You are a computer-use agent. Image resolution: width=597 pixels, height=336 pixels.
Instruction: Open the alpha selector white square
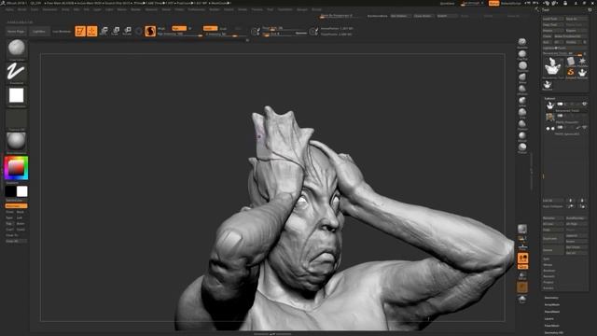(17, 95)
